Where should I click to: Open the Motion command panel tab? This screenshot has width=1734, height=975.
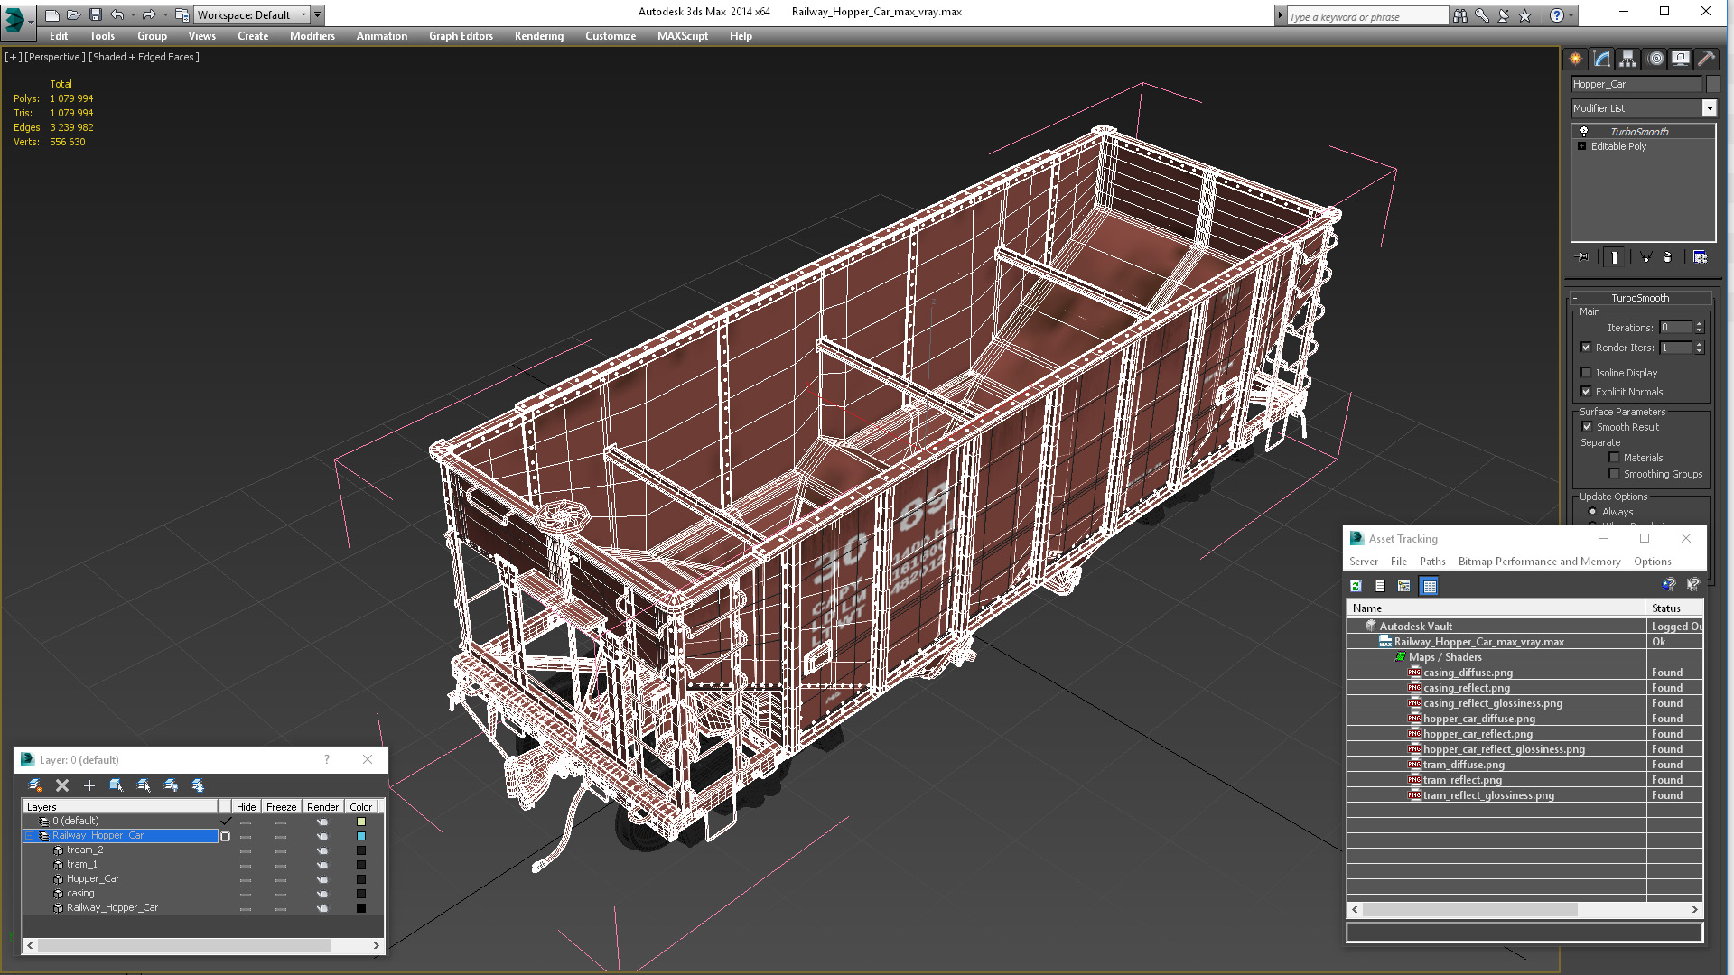[x=1655, y=59]
